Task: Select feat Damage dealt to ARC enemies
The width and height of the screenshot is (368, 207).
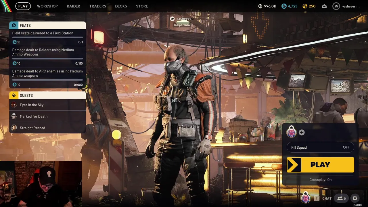Action: [47, 78]
